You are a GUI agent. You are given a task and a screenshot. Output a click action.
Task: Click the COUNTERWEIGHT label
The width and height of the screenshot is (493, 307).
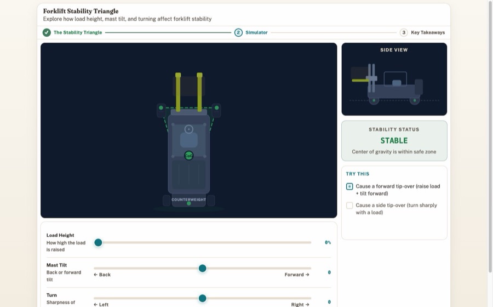(x=188, y=200)
